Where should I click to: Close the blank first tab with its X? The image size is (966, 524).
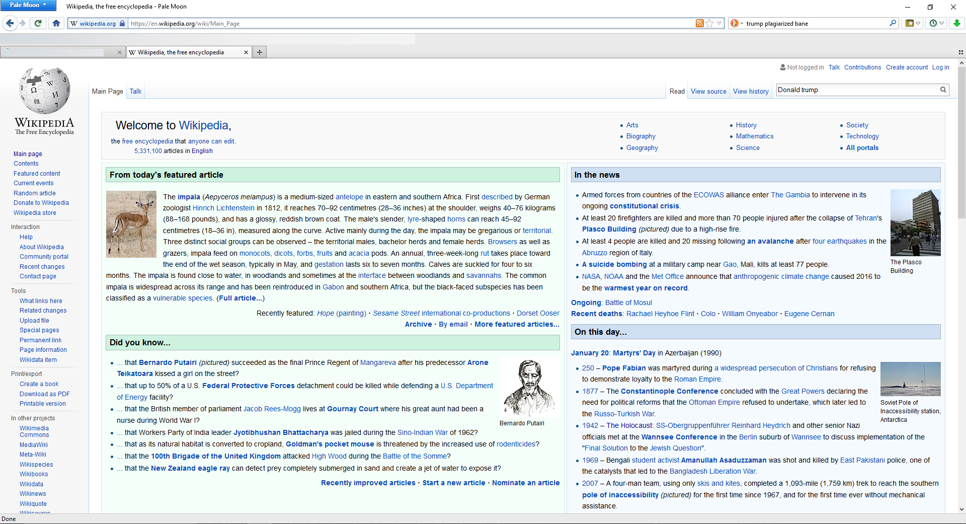point(120,52)
